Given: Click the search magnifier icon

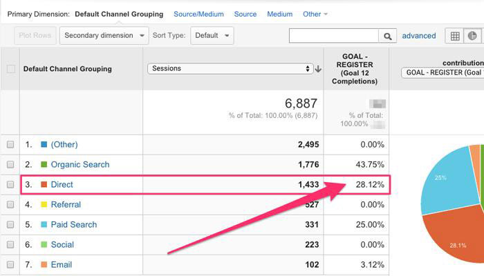Looking at the screenshot, I should (x=387, y=36).
